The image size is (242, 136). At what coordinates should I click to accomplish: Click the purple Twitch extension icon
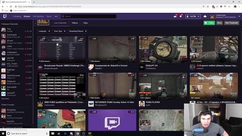tap(221, 6)
